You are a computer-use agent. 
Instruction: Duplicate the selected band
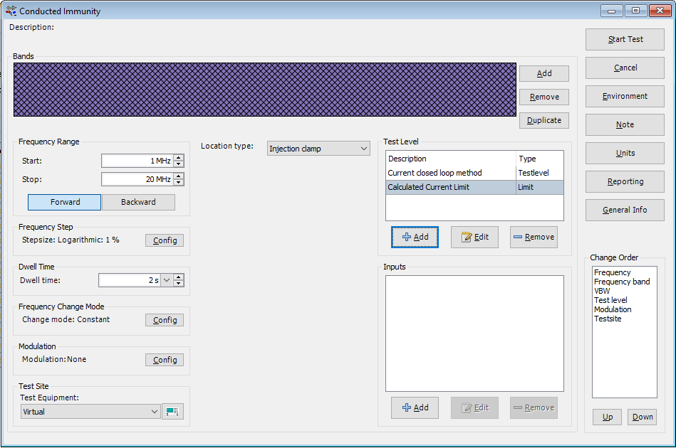544,120
